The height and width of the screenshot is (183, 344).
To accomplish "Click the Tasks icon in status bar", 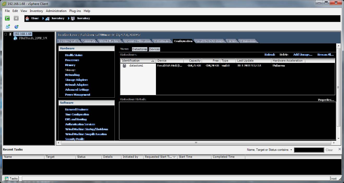I will pyautogui.click(x=7, y=179).
